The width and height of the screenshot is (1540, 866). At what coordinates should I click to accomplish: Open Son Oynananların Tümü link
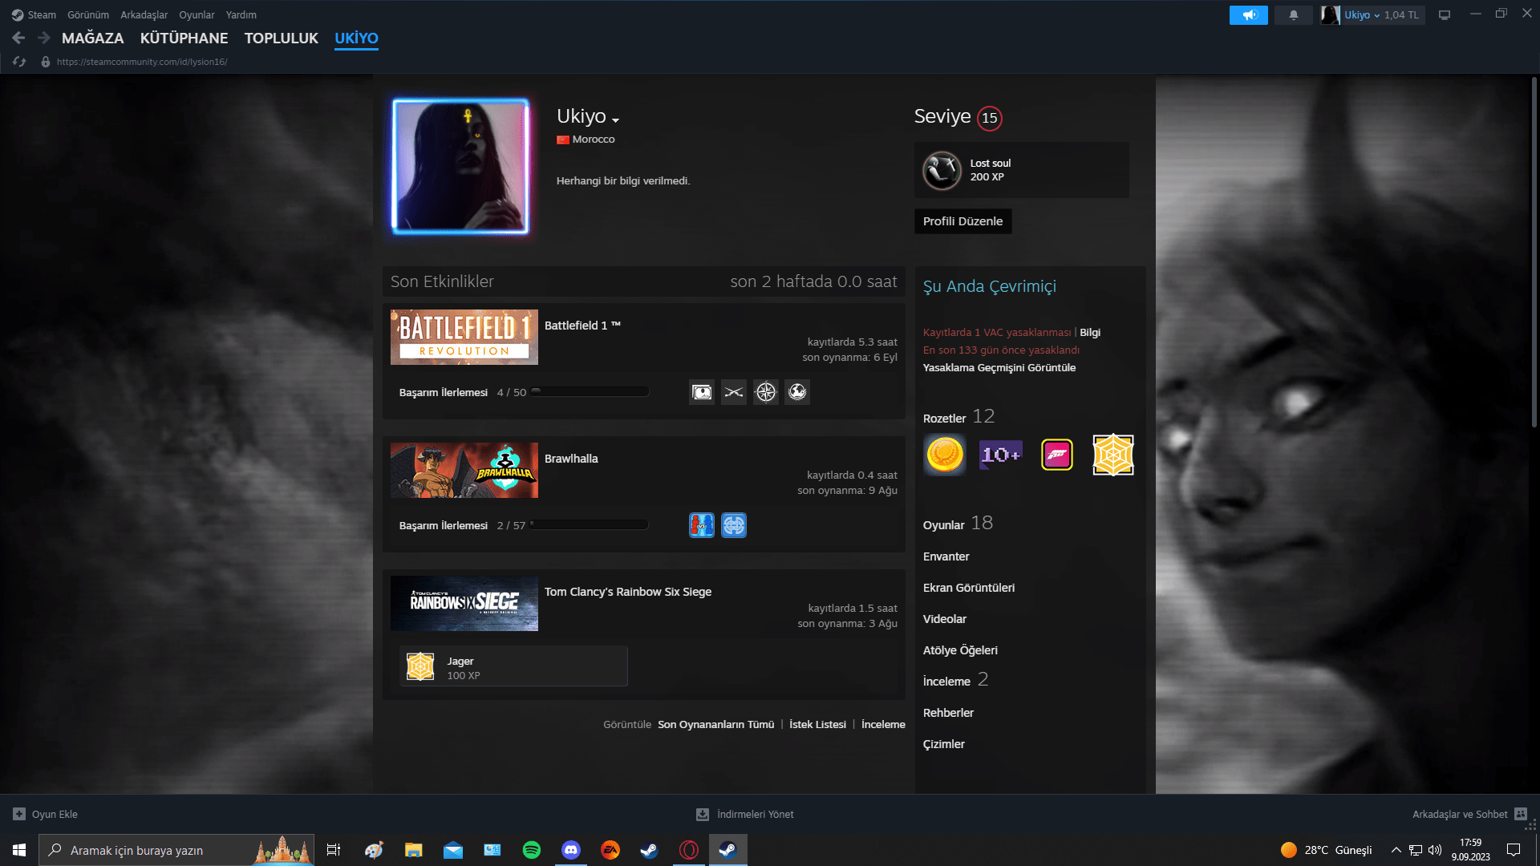[716, 724]
